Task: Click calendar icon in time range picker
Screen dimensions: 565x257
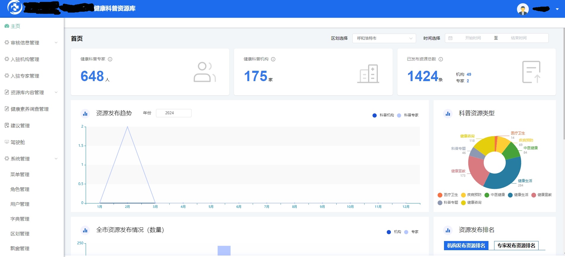Action: (x=450, y=38)
